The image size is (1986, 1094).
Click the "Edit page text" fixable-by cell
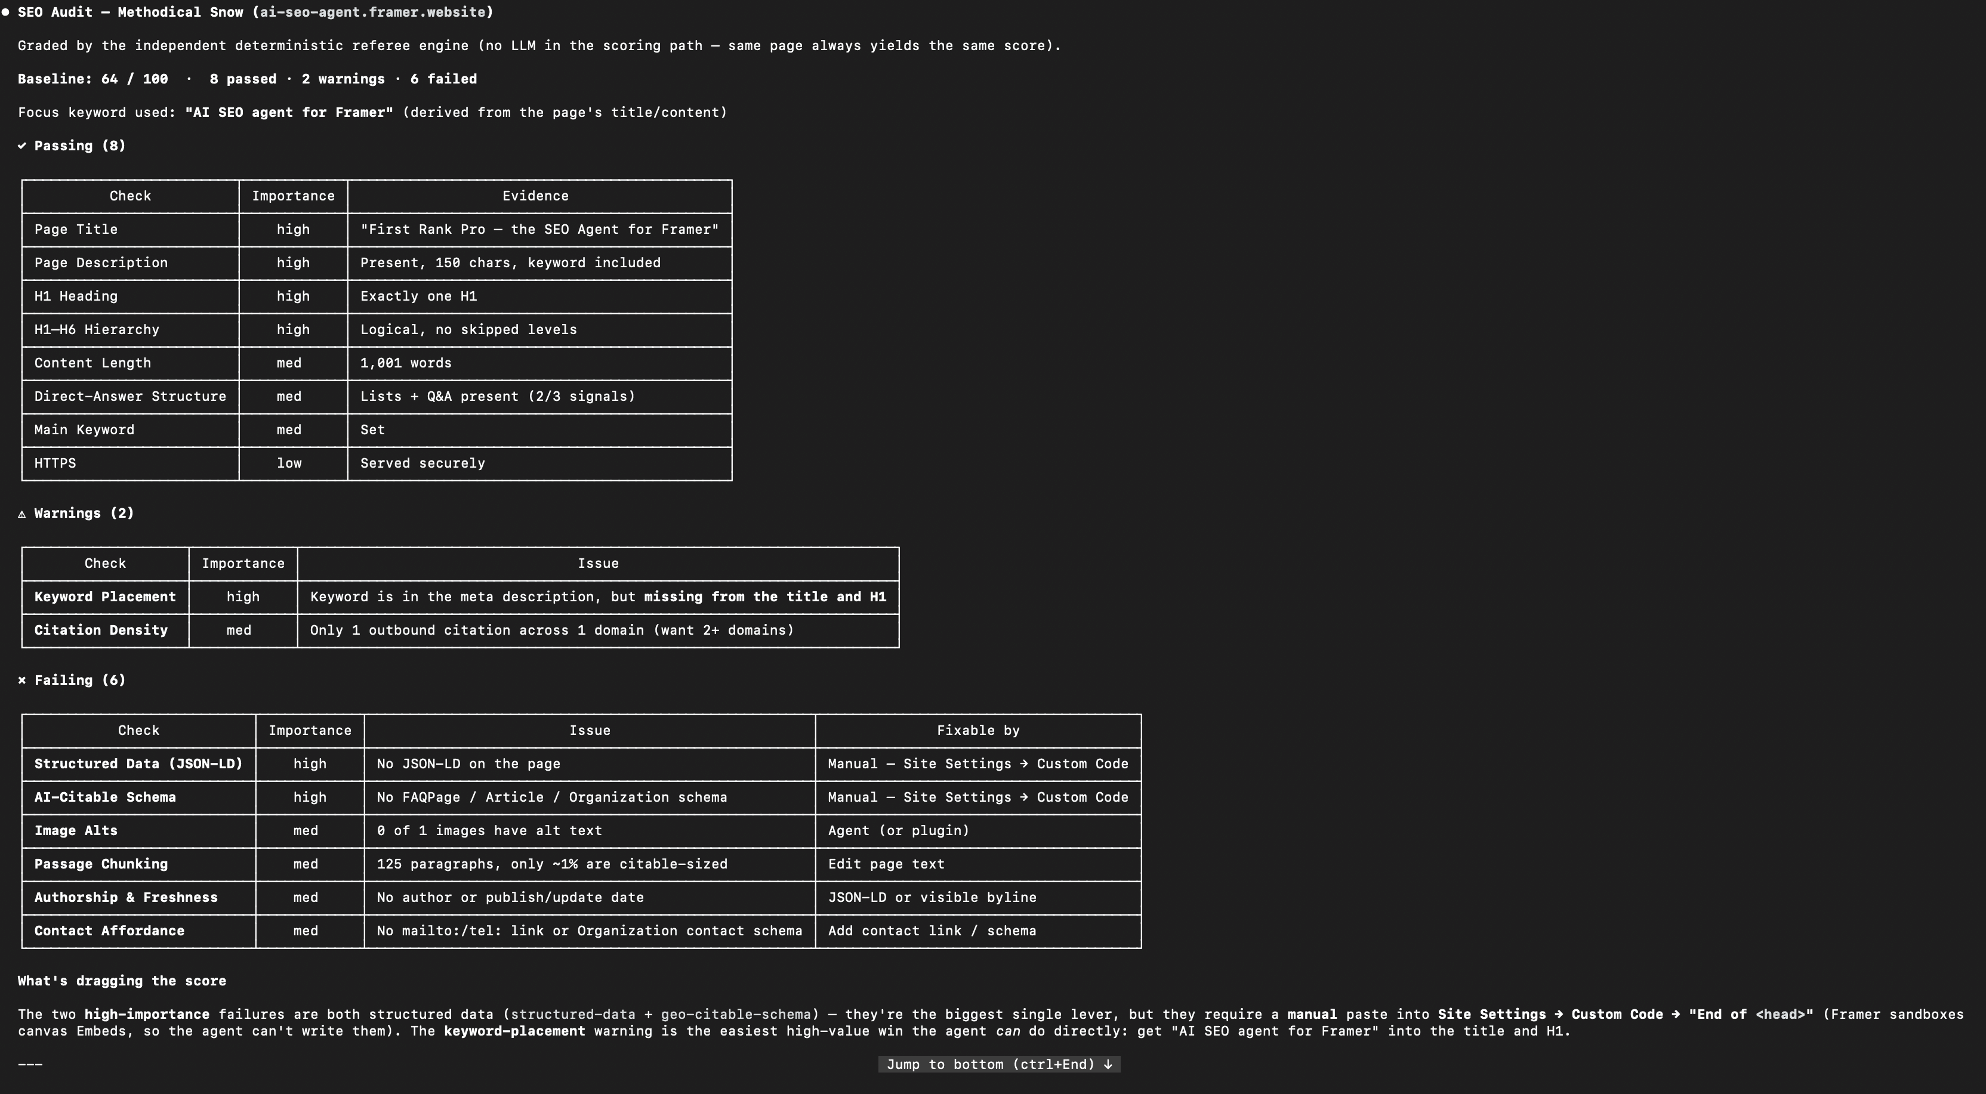[x=978, y=864]
